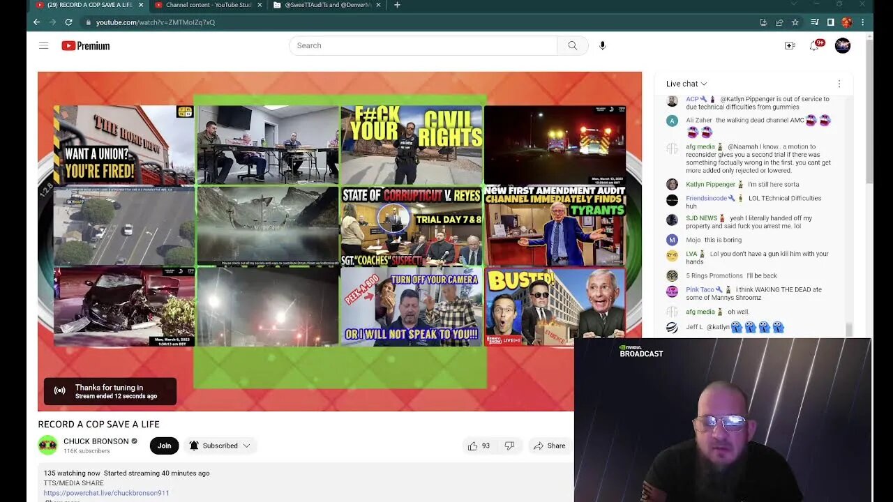893x502 pixels.
Task: Switch to @SweeTTAudiTs and @DenverM tab
Action: (x=326, y=5)
